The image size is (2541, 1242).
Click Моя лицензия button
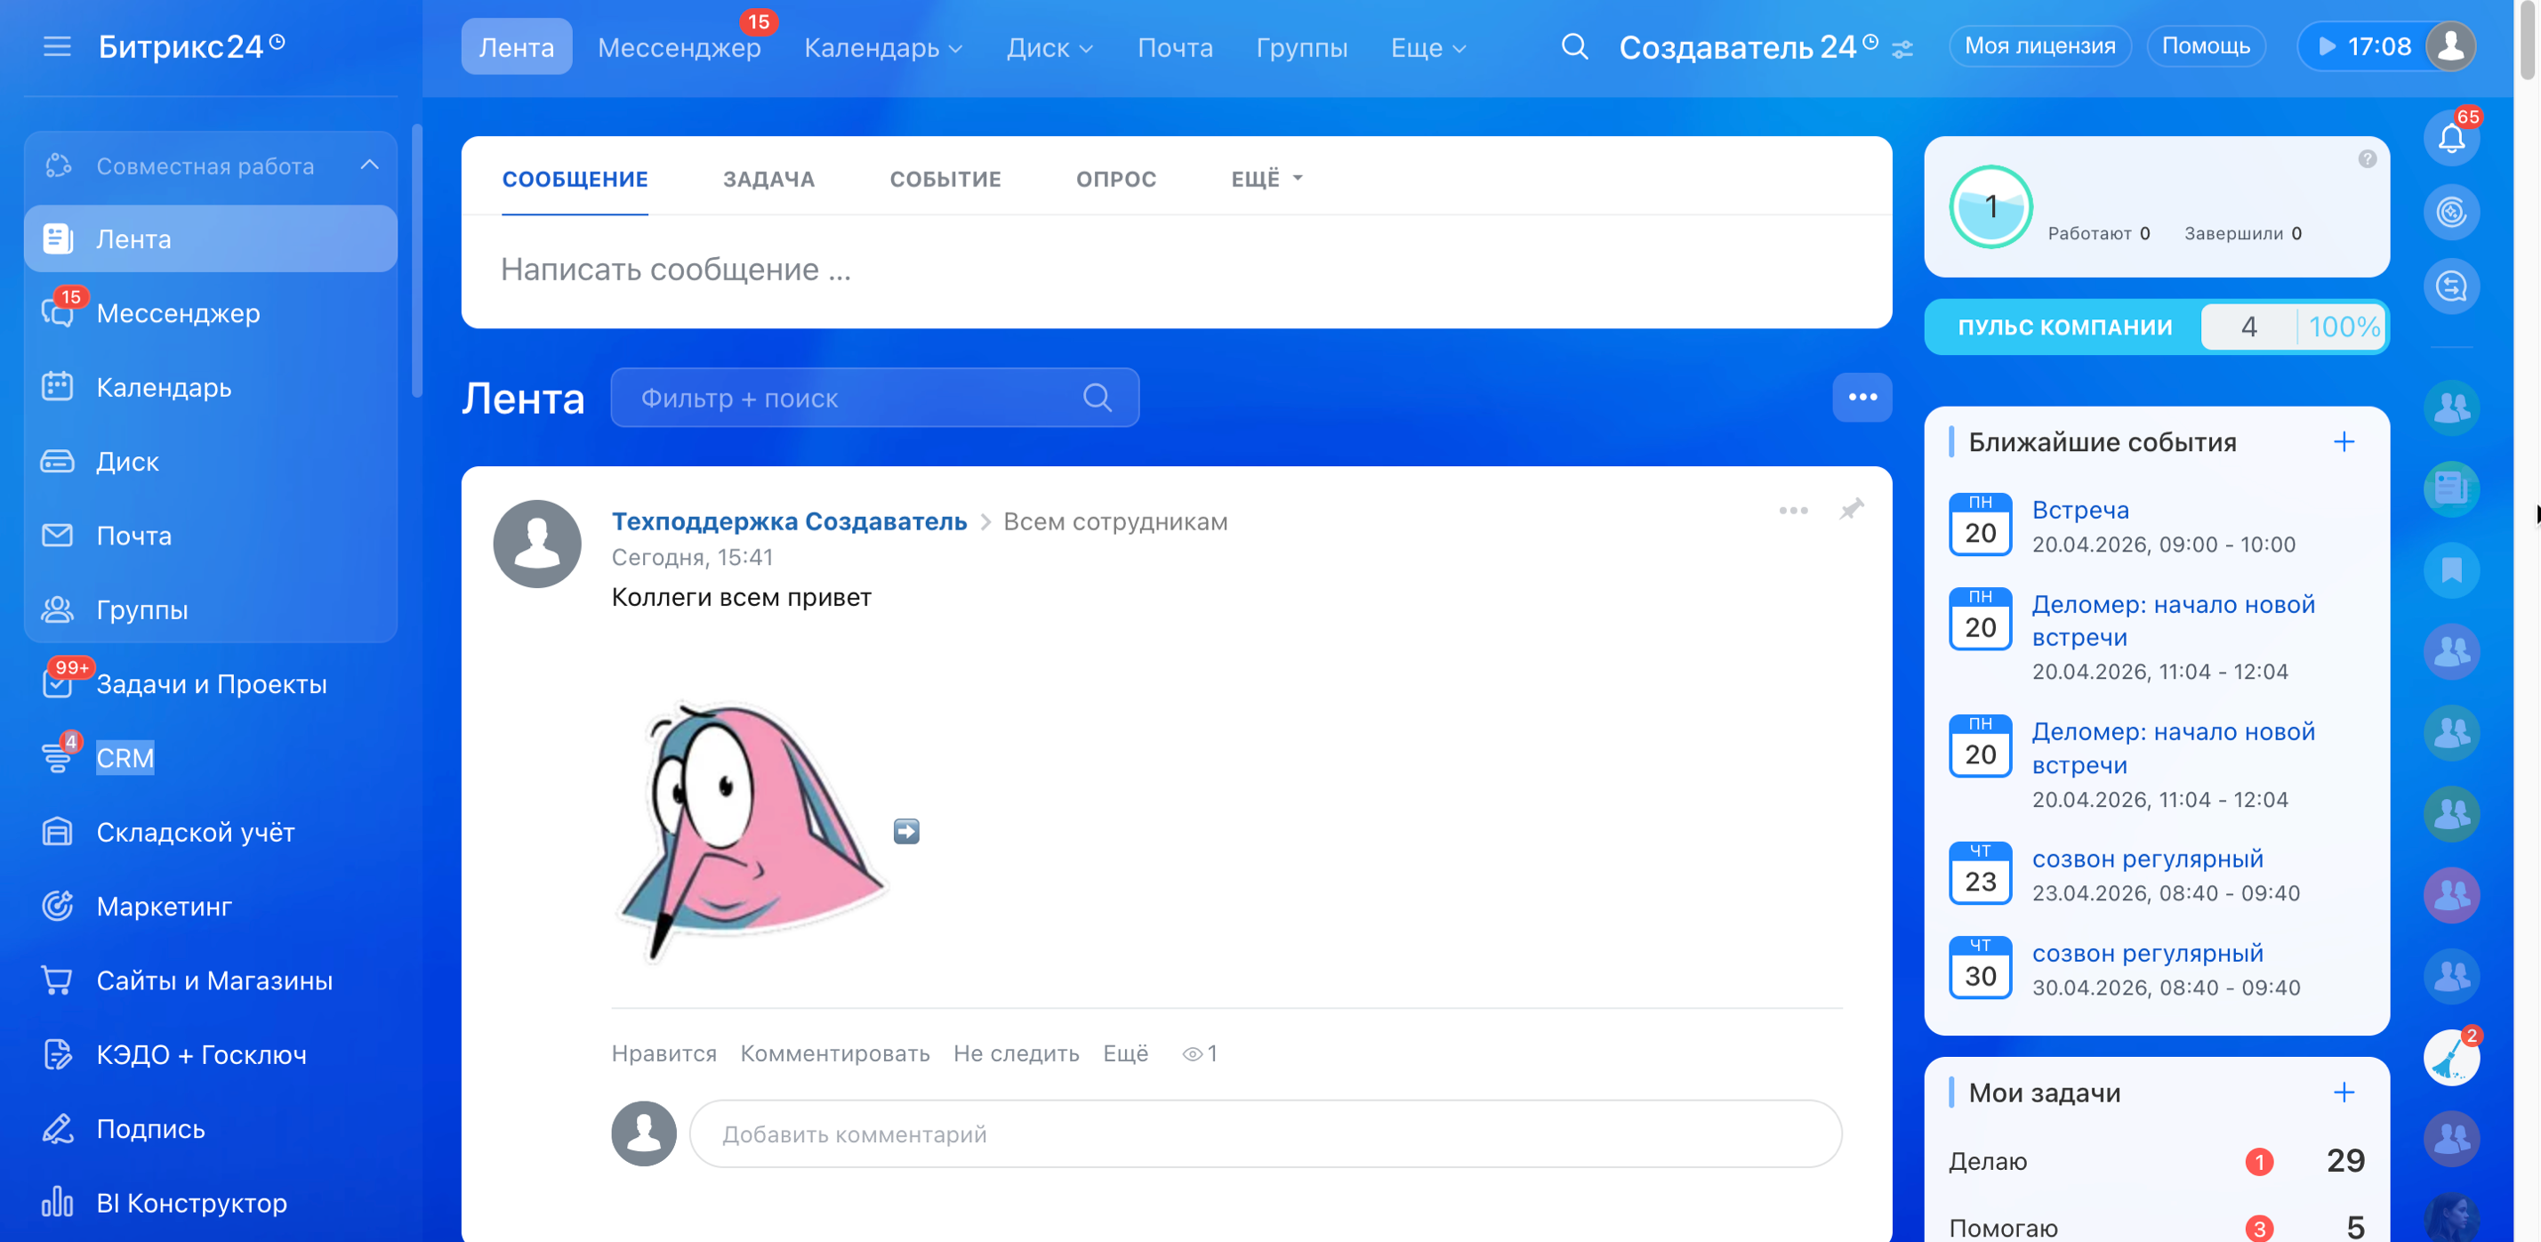[2038, 46]
